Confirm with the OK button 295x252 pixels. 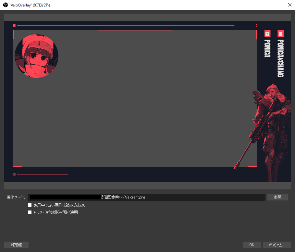[252, 245]
